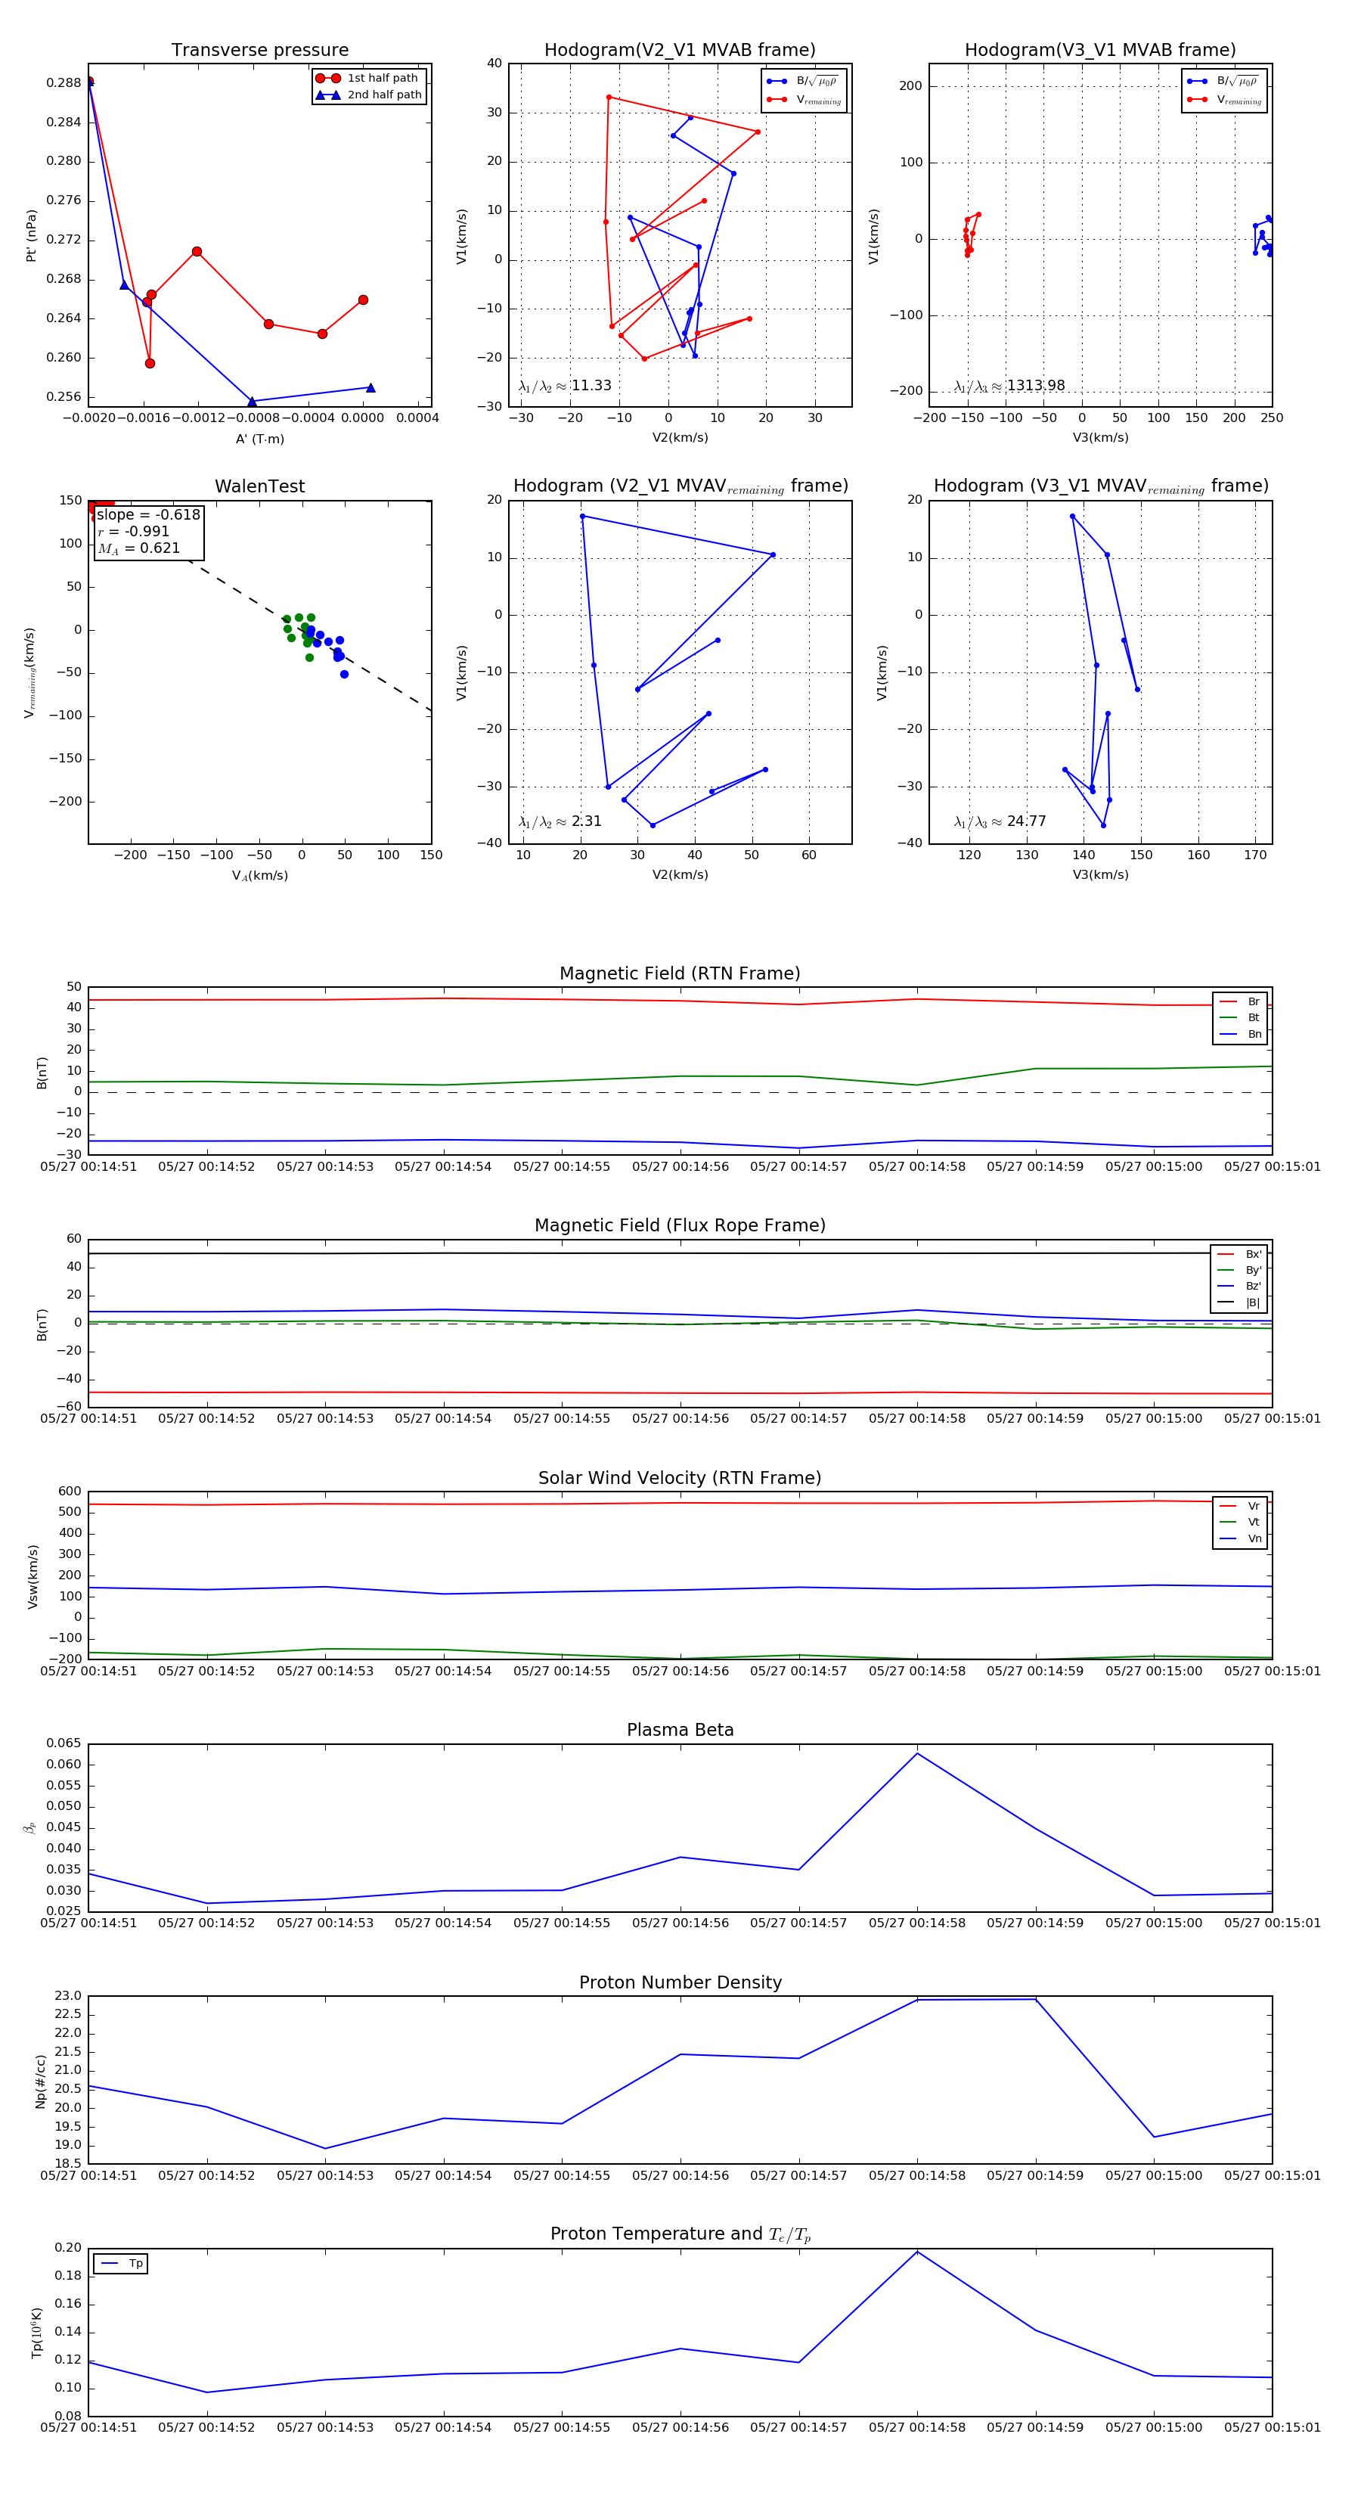The height and width of the screenshot is (2496, 1361).
Task: Click the A' (T·m) x-axis label
Action: (x=259, y=439)
